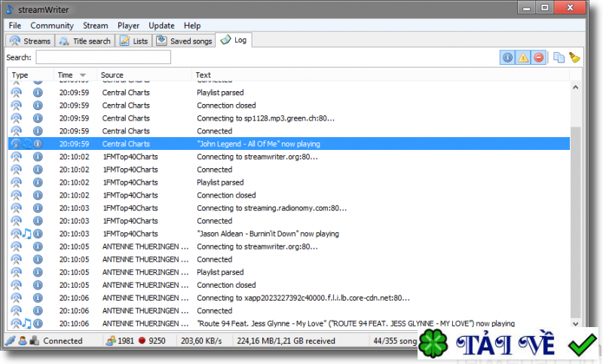Click info icon on sp1128.mp3.green.ch connecting row
The height and width of the screenshot is (364, 603).
38,118
